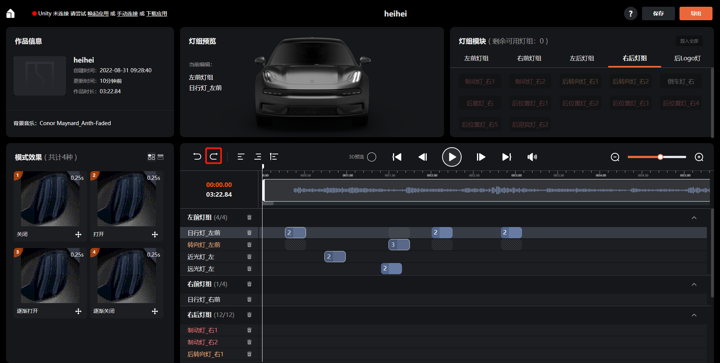Click the redo arrow in timeline toolbar
The height and width of the screenshot is (363, 720).
pyautogui.click(x=214, y=157)
